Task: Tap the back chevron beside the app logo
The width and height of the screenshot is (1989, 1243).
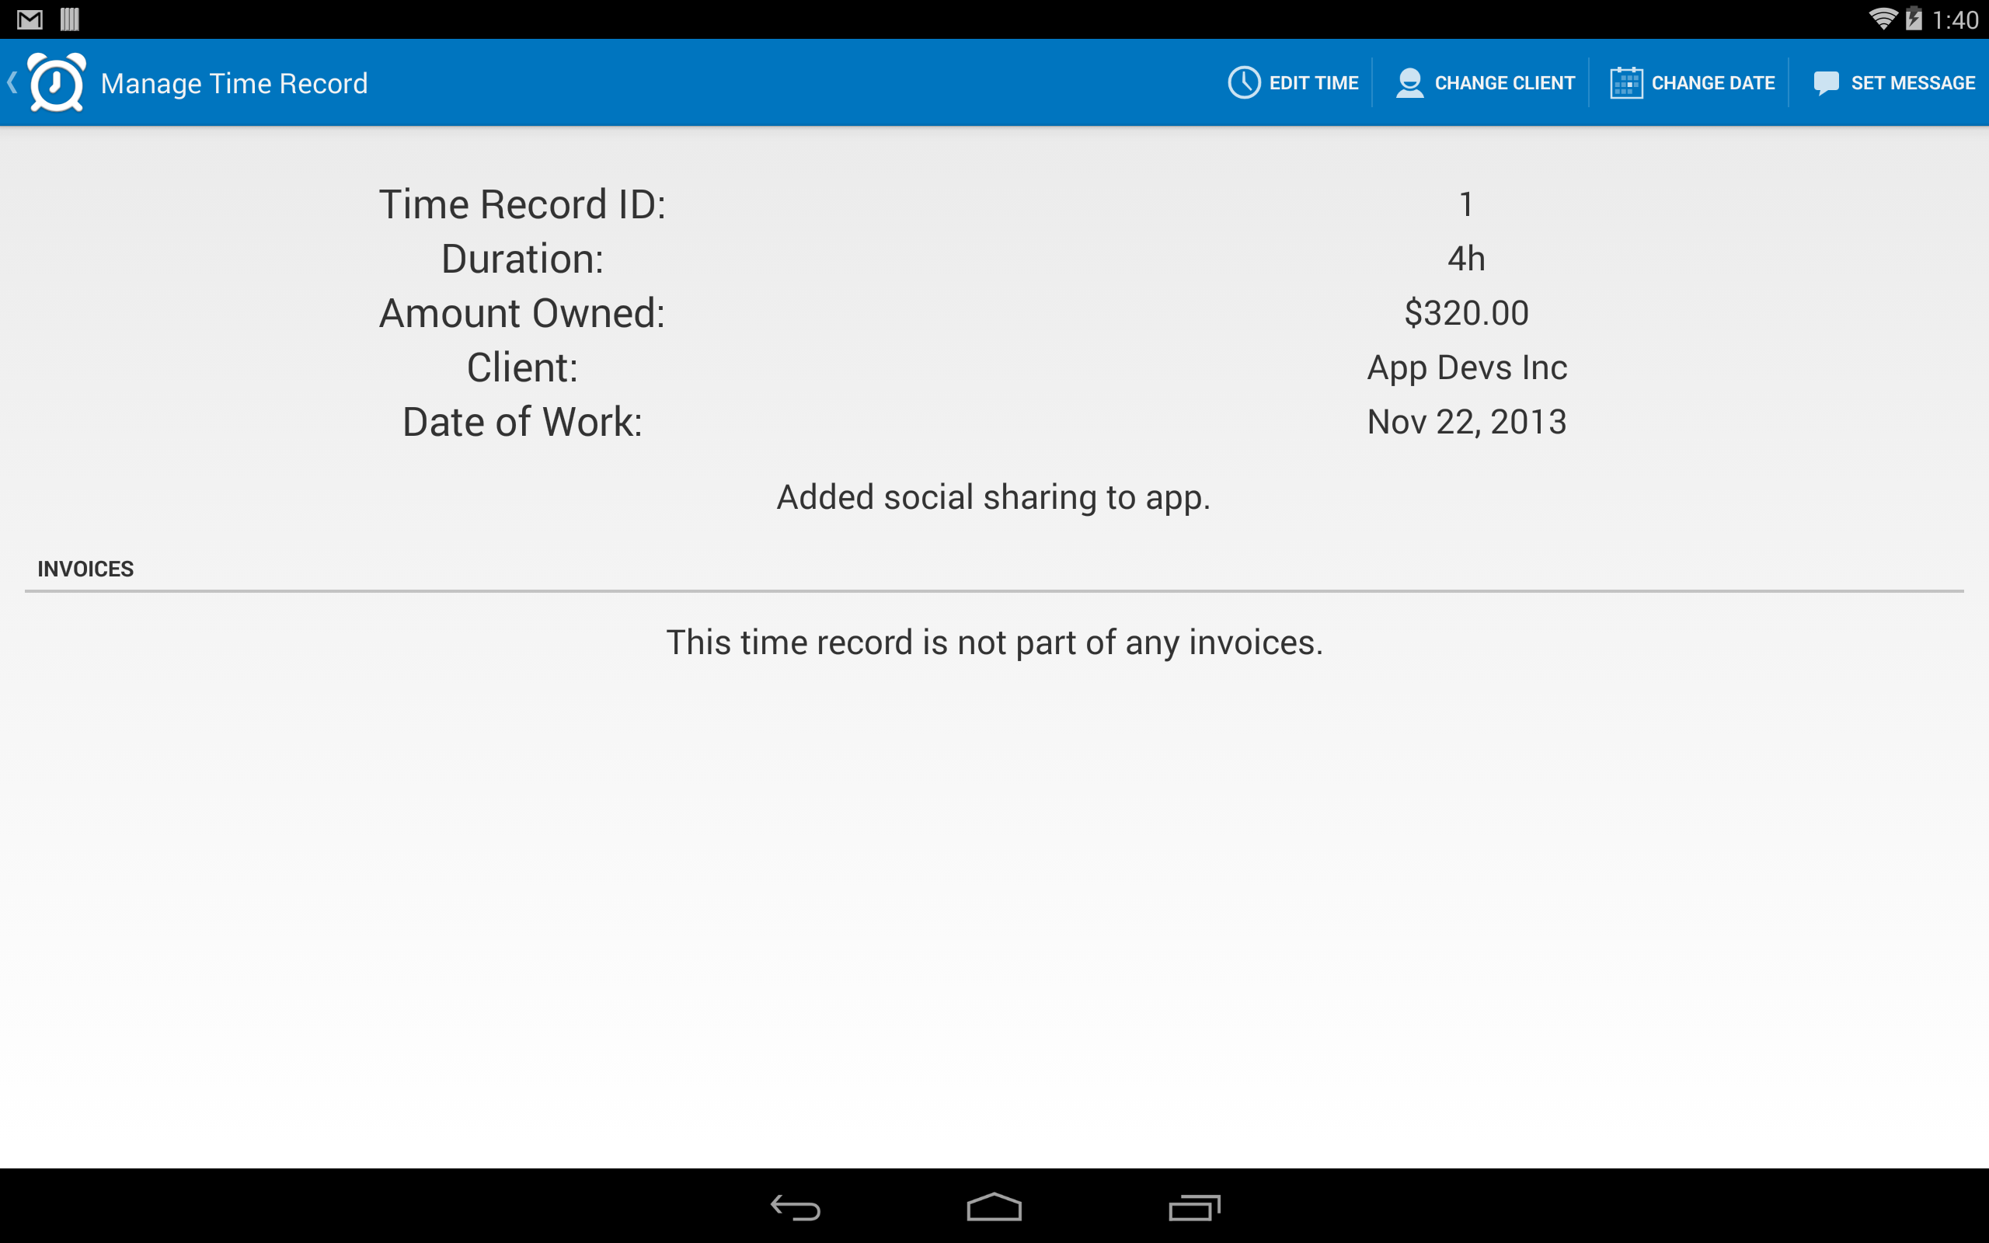Action: (x=12, y=82)
